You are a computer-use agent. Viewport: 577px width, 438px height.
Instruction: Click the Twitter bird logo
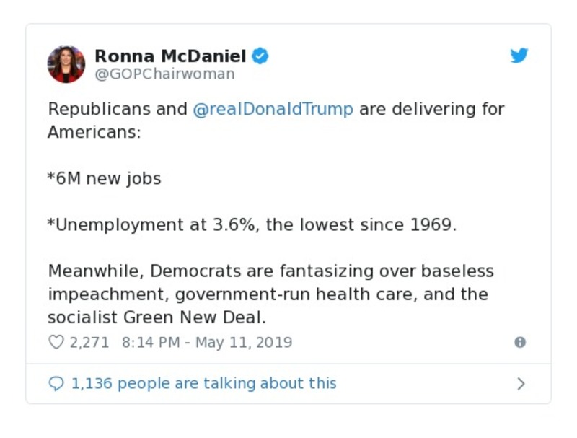pyautogui.click(x=519, y=56)
